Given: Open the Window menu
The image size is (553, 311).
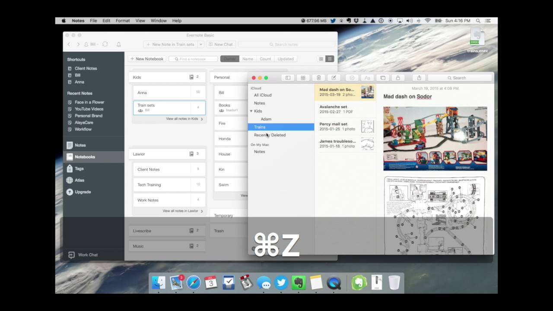Looking at the screenshot, I should (159, 21).
